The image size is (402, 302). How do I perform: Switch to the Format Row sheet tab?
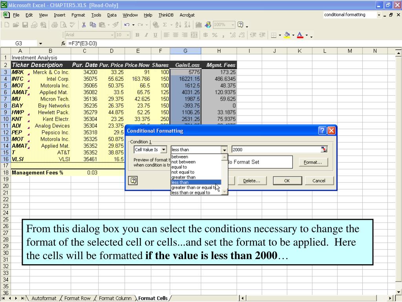click(x=77, y=298)
